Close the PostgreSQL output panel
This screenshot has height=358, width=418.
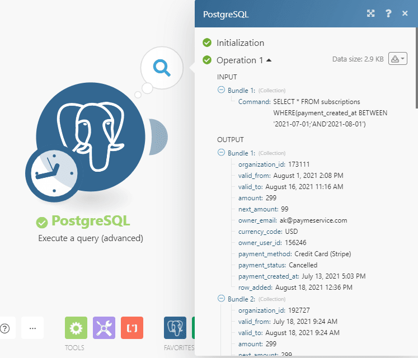(x=405, y=14)
